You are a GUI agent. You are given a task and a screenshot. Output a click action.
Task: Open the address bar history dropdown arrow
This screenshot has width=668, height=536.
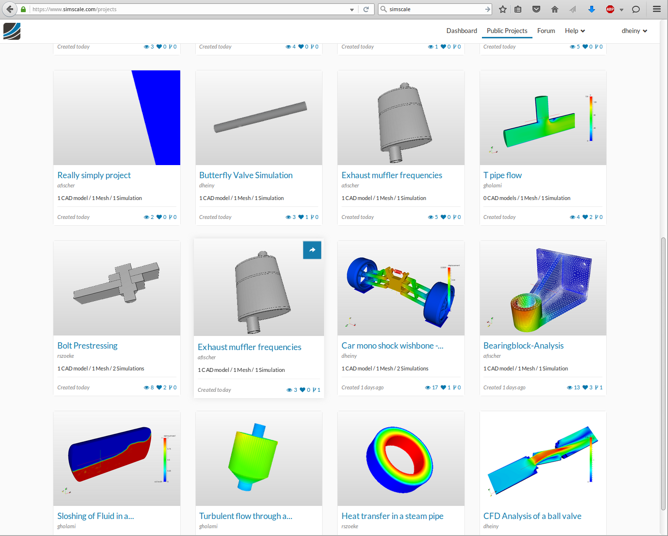coord(351,9)
